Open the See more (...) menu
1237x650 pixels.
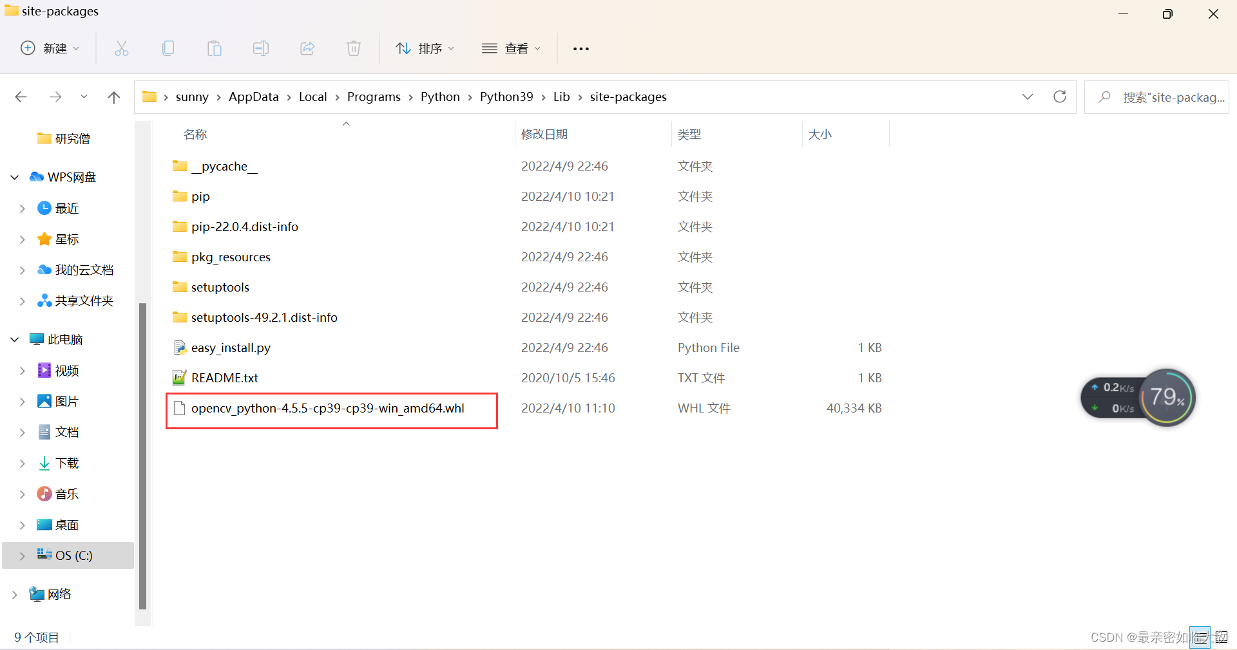coord(580,48)
